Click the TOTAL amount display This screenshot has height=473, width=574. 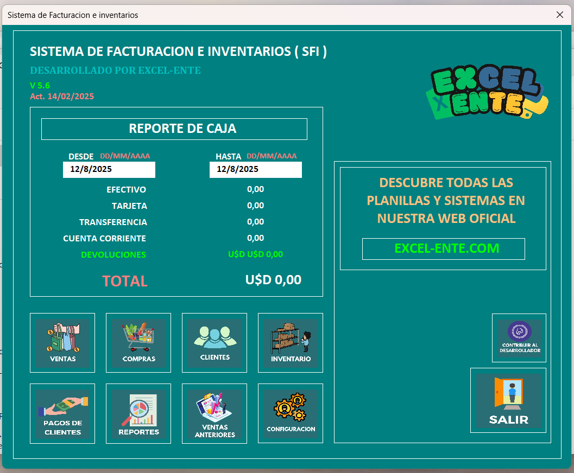click(273, 280)
